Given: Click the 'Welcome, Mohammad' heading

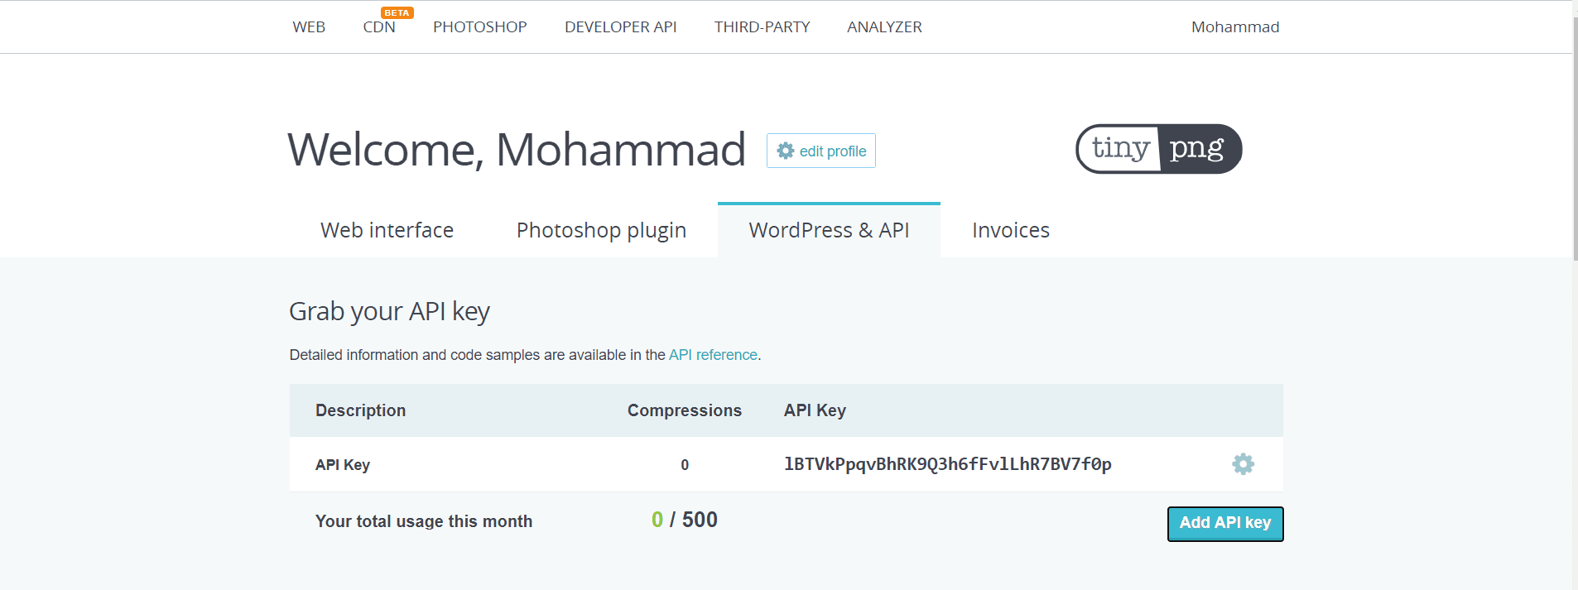Looking at the screenshot, I should click(517, 150).
